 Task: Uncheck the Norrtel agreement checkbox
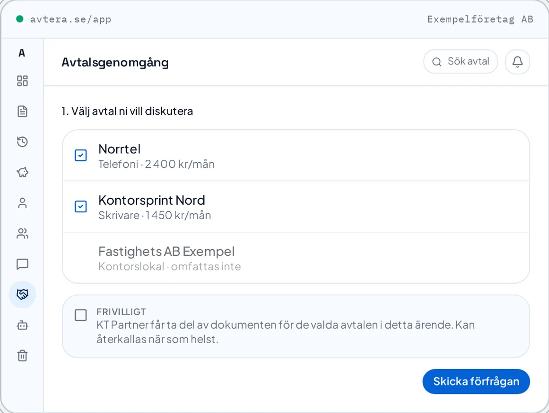(81, 155)
